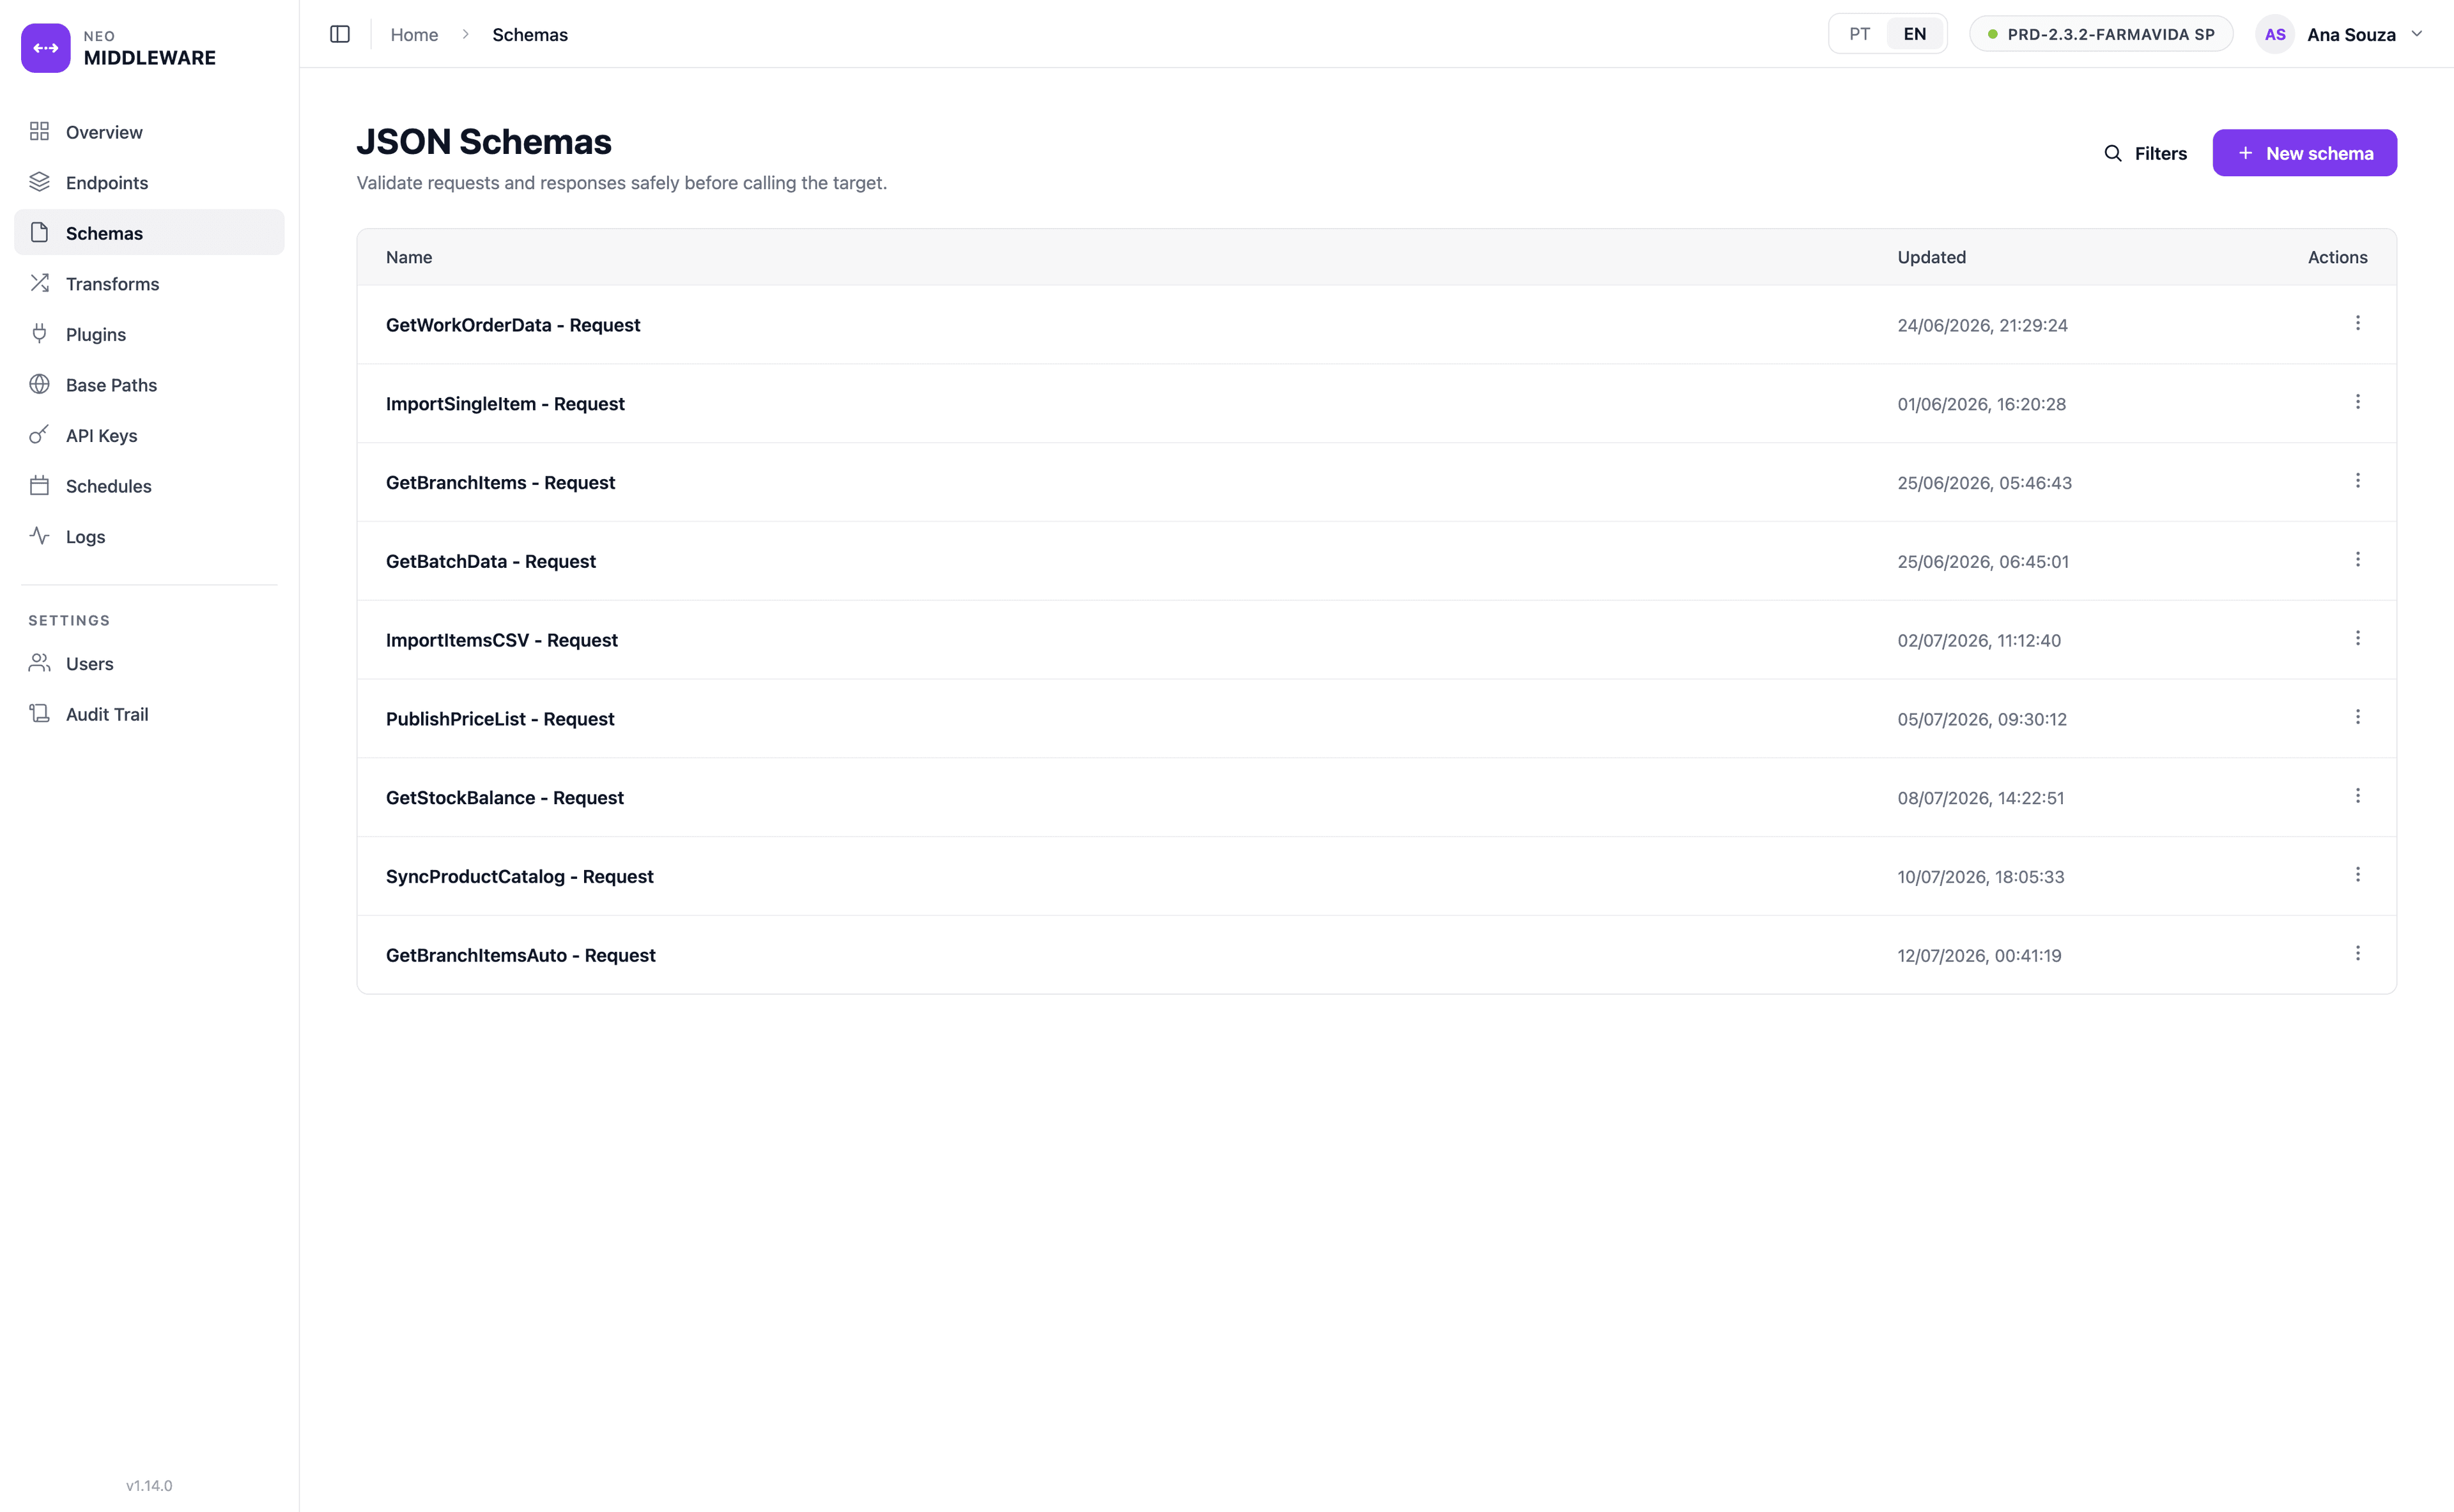The height and width of the screenshot is (1512, 2454).
Task: Go to Endpoints in the sidebar
Action: pos(149,182)
